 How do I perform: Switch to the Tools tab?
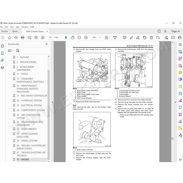(15, 31)
